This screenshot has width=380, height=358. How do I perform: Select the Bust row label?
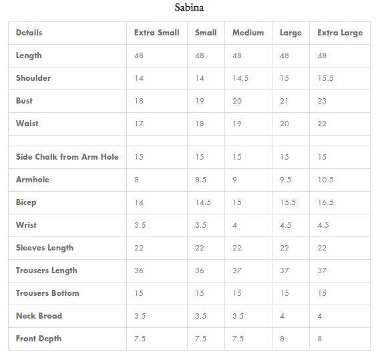pyautogui.click(x=24, y=101)
